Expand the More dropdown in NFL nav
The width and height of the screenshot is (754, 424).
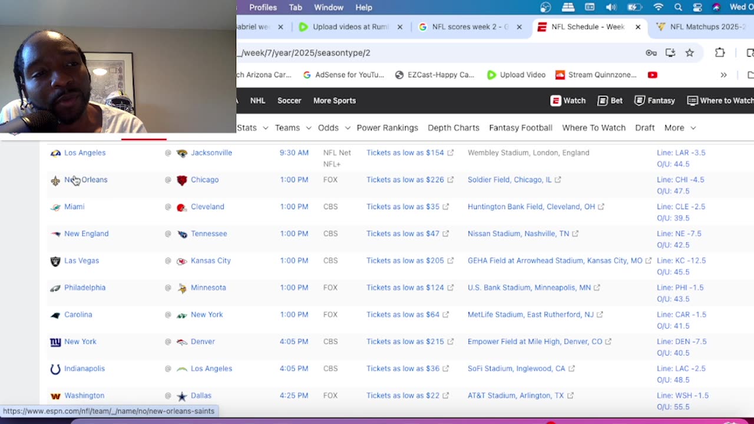[680, 128]
